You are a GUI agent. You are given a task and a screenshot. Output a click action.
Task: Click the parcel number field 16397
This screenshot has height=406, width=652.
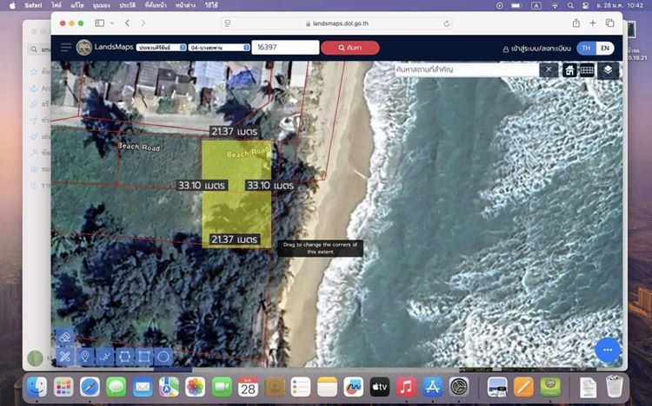click(284, 47)
